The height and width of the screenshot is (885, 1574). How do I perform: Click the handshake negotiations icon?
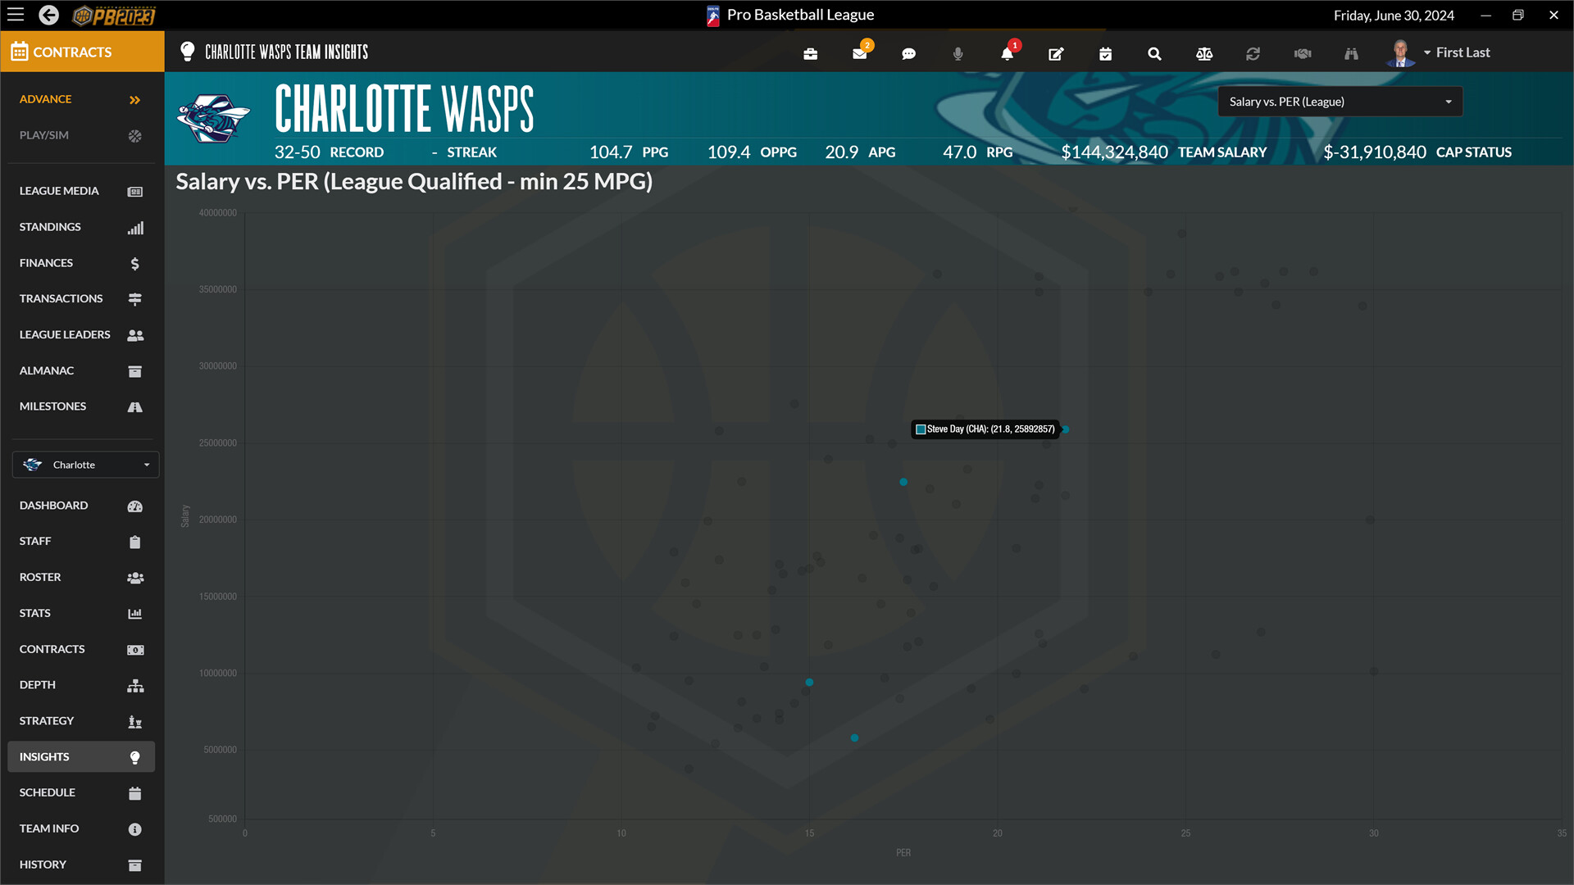click(1302, 52)
